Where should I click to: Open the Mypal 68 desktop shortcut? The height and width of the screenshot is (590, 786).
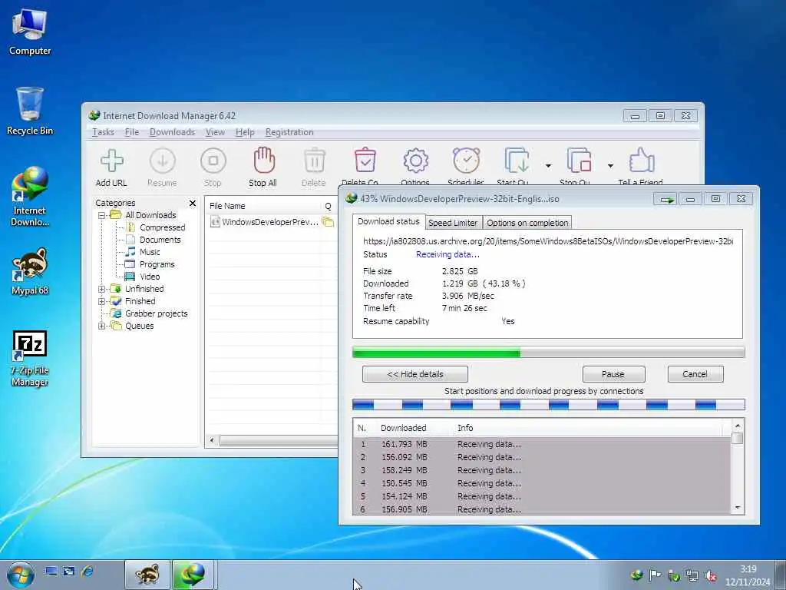30,271
